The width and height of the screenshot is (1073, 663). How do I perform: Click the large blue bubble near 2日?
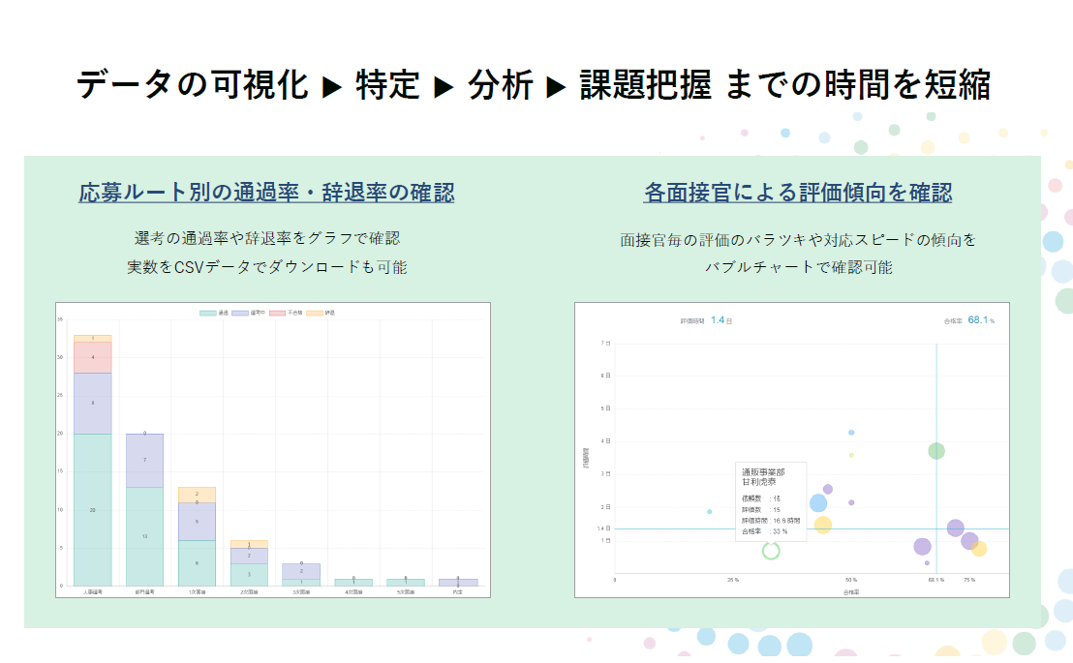point(818,503)
